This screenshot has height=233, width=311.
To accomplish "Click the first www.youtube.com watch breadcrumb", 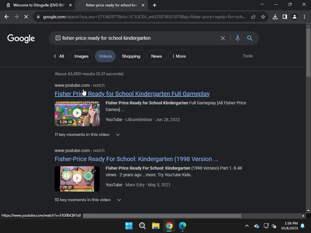I will (80, 85).
